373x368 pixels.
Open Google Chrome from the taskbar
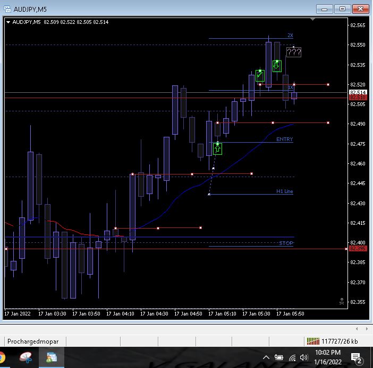pyautogui.click(x=2, y=357)
